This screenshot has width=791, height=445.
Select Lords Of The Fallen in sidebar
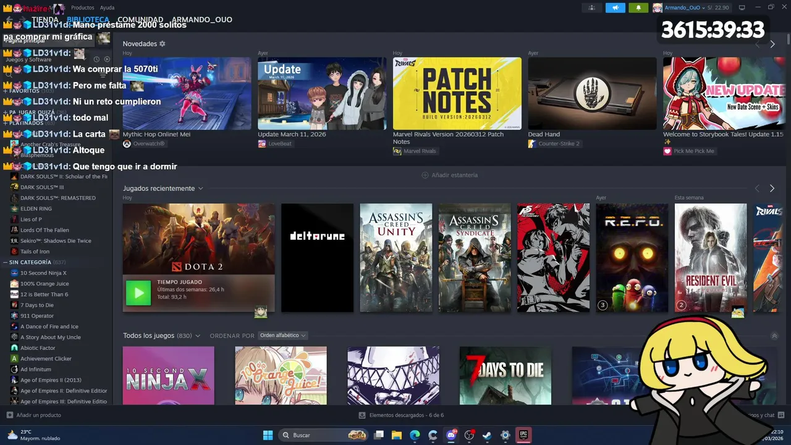pos(44,231)
